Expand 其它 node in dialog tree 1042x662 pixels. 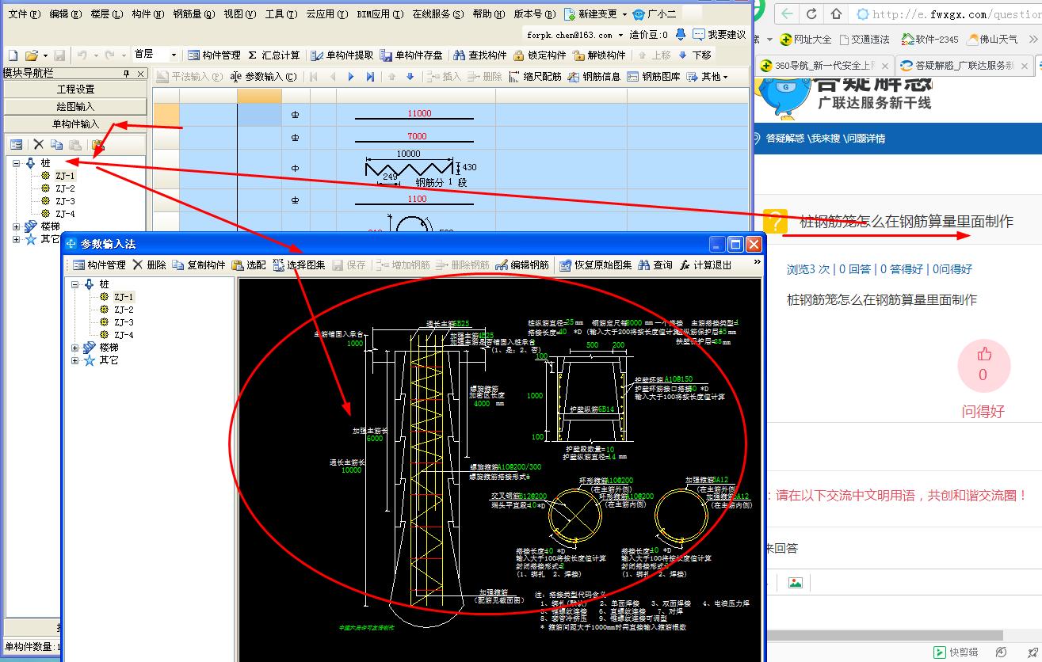(75, 360)
